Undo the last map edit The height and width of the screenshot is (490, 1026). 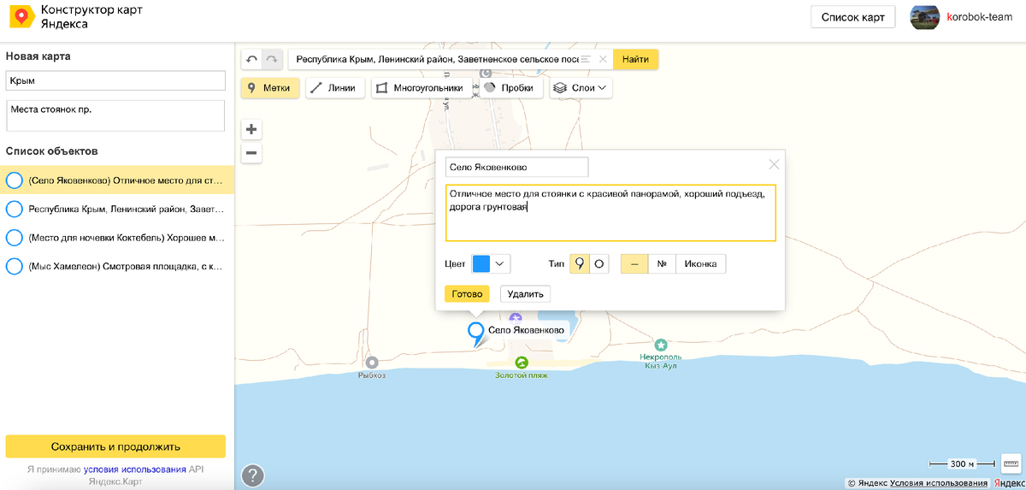(251, 59)
